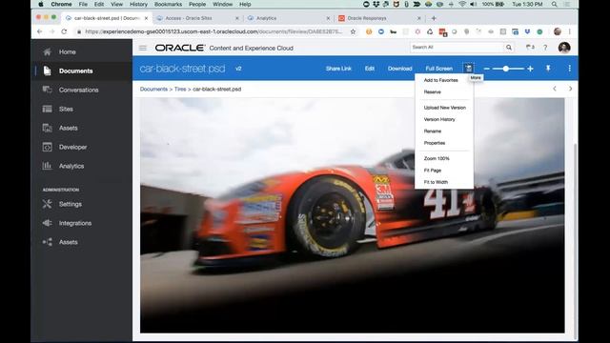Click the Chrome address bar URL
Image resolution: width=610 pixels, height=343 pixels.
coord(213,31)
